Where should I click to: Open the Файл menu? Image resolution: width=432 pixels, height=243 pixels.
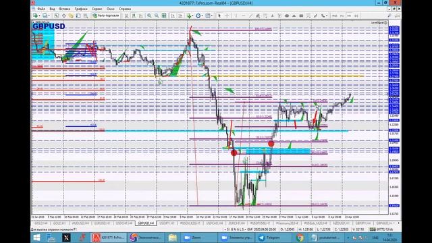click(x=41, y=9)
